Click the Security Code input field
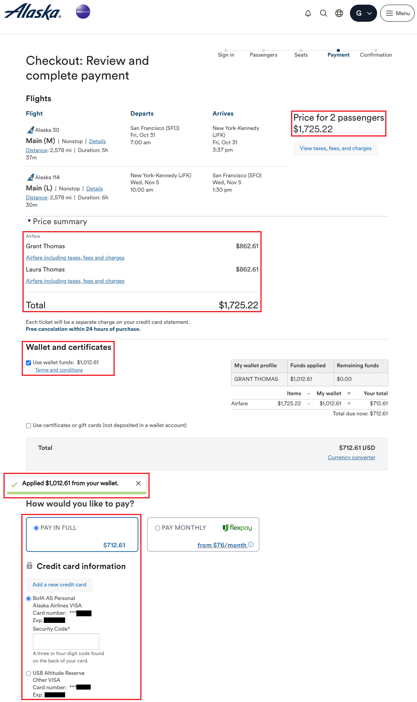The height and width of the screenshot is (702, 417). click(x=66, y=641)
